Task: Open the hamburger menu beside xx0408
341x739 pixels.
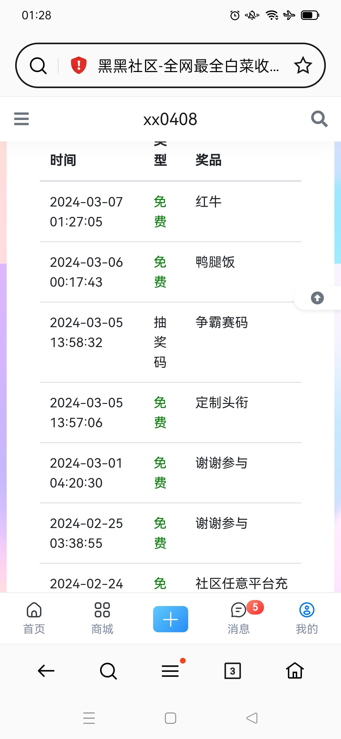Action: [21, 119]
